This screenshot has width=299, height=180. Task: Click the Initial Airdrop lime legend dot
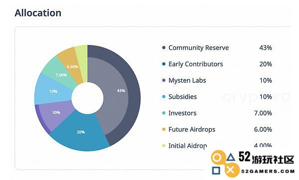click(163, 146)
